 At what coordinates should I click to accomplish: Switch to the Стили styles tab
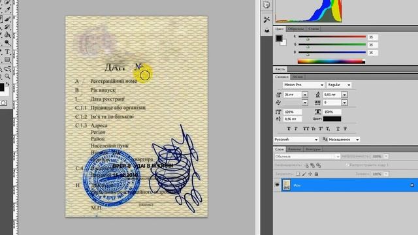(313, 29)
